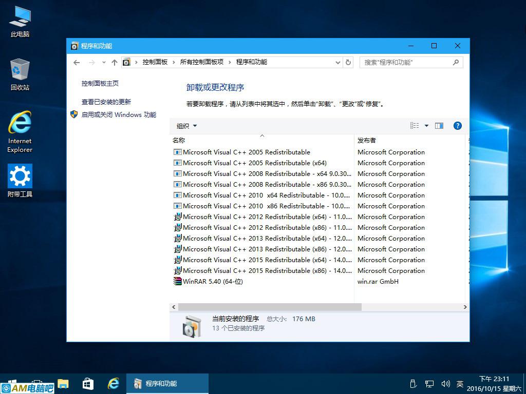Click the horizontal scrollbar thumb
The image size is (526, 394).
270,307
